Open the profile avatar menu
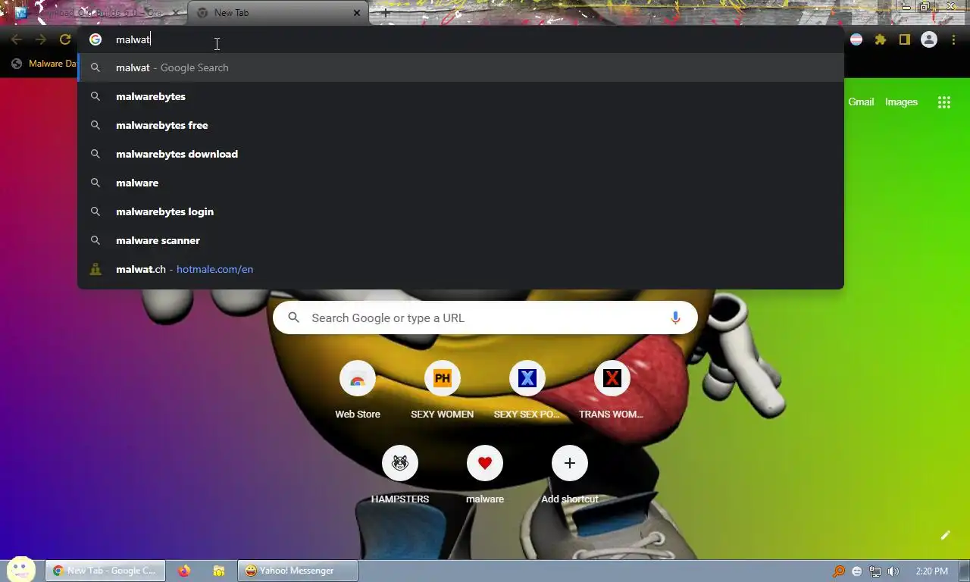The image size is (970, 582). pos(929,40)
